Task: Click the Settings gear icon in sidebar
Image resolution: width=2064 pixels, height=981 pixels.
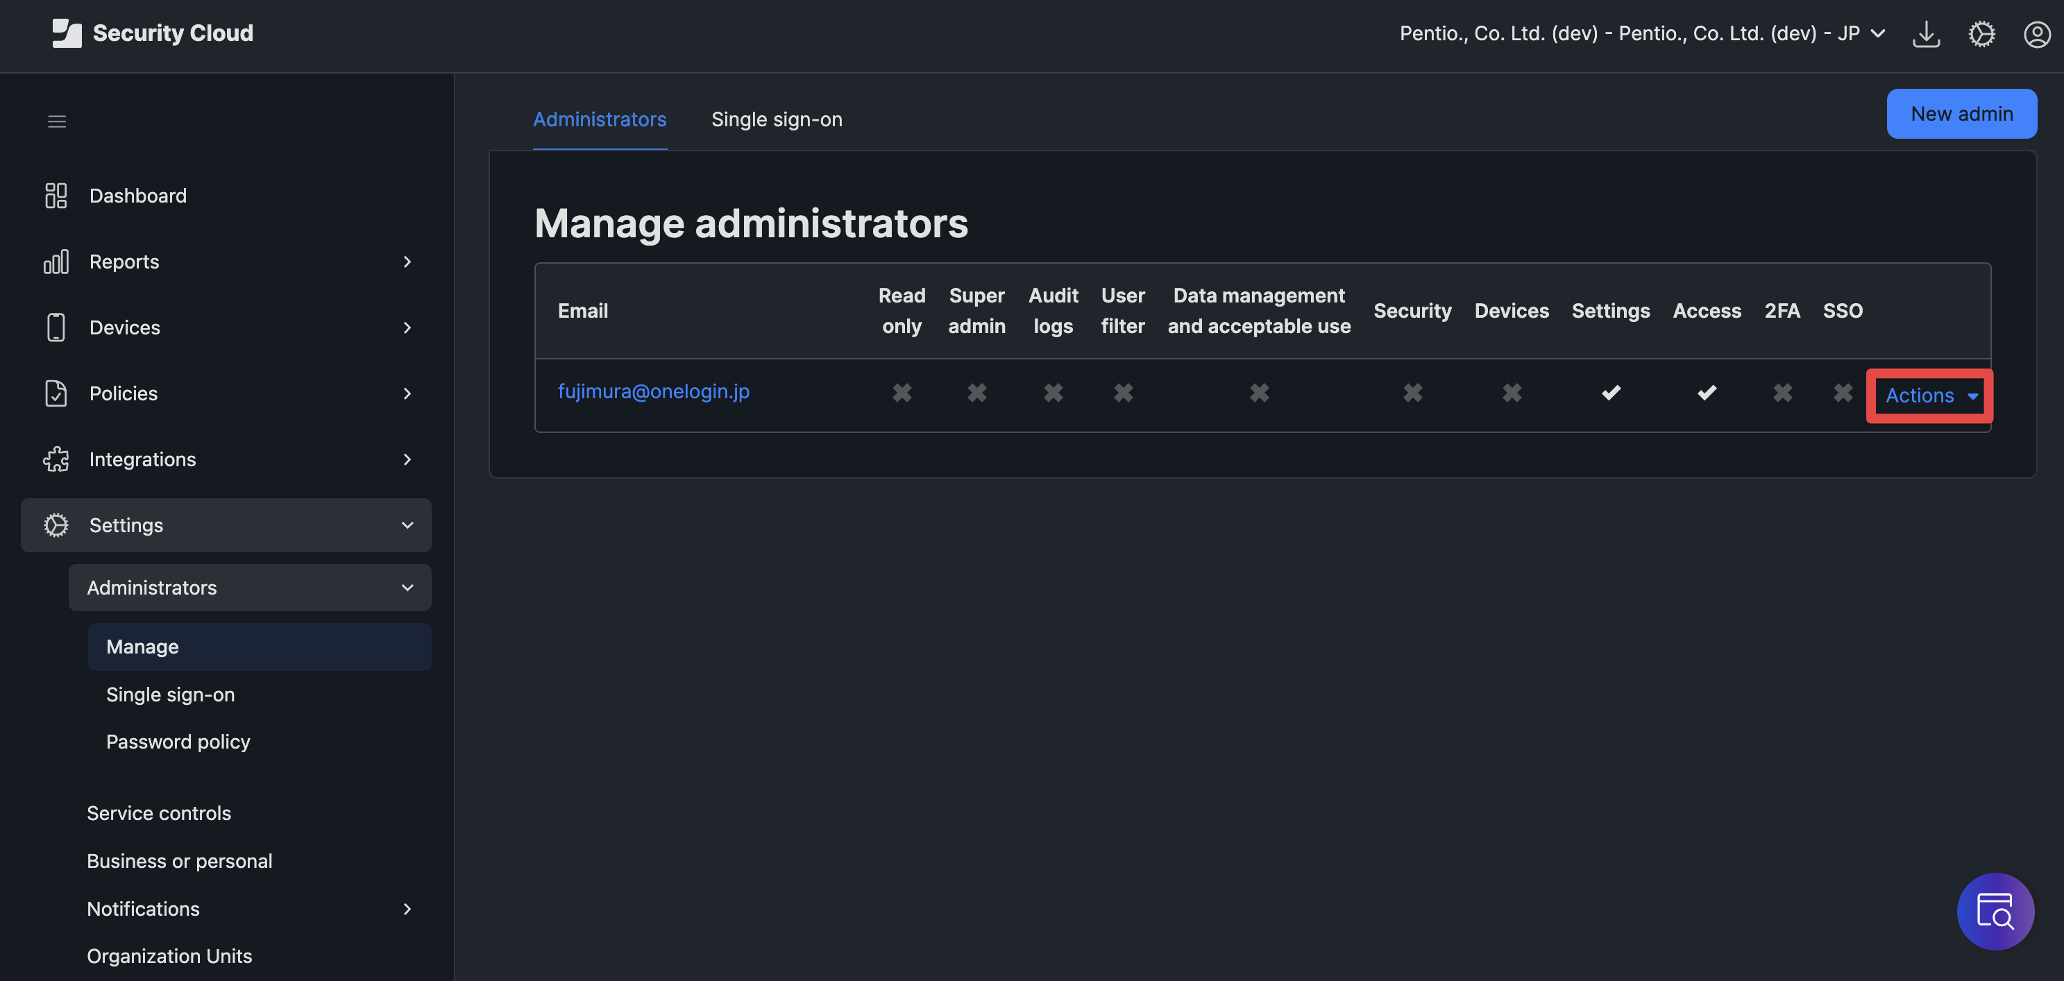Action: [x=56, y=525]
